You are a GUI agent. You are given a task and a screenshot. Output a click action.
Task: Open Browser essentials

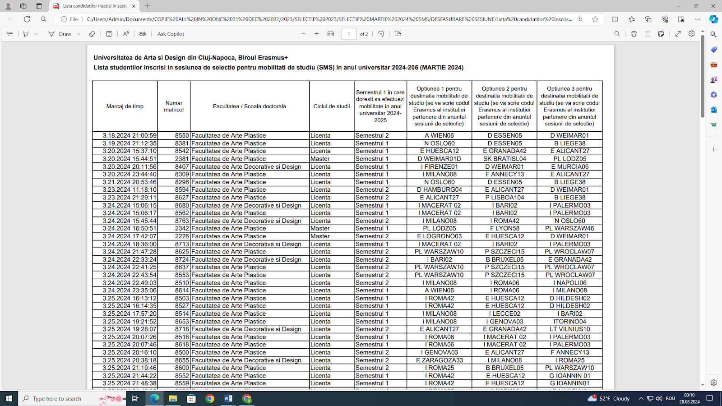point(665,19)
